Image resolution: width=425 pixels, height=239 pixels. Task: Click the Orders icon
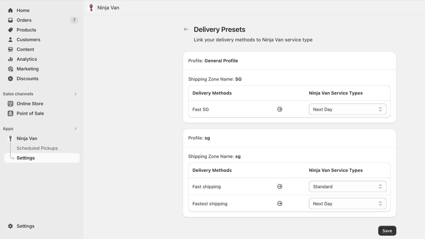click(x=10, y=20)
